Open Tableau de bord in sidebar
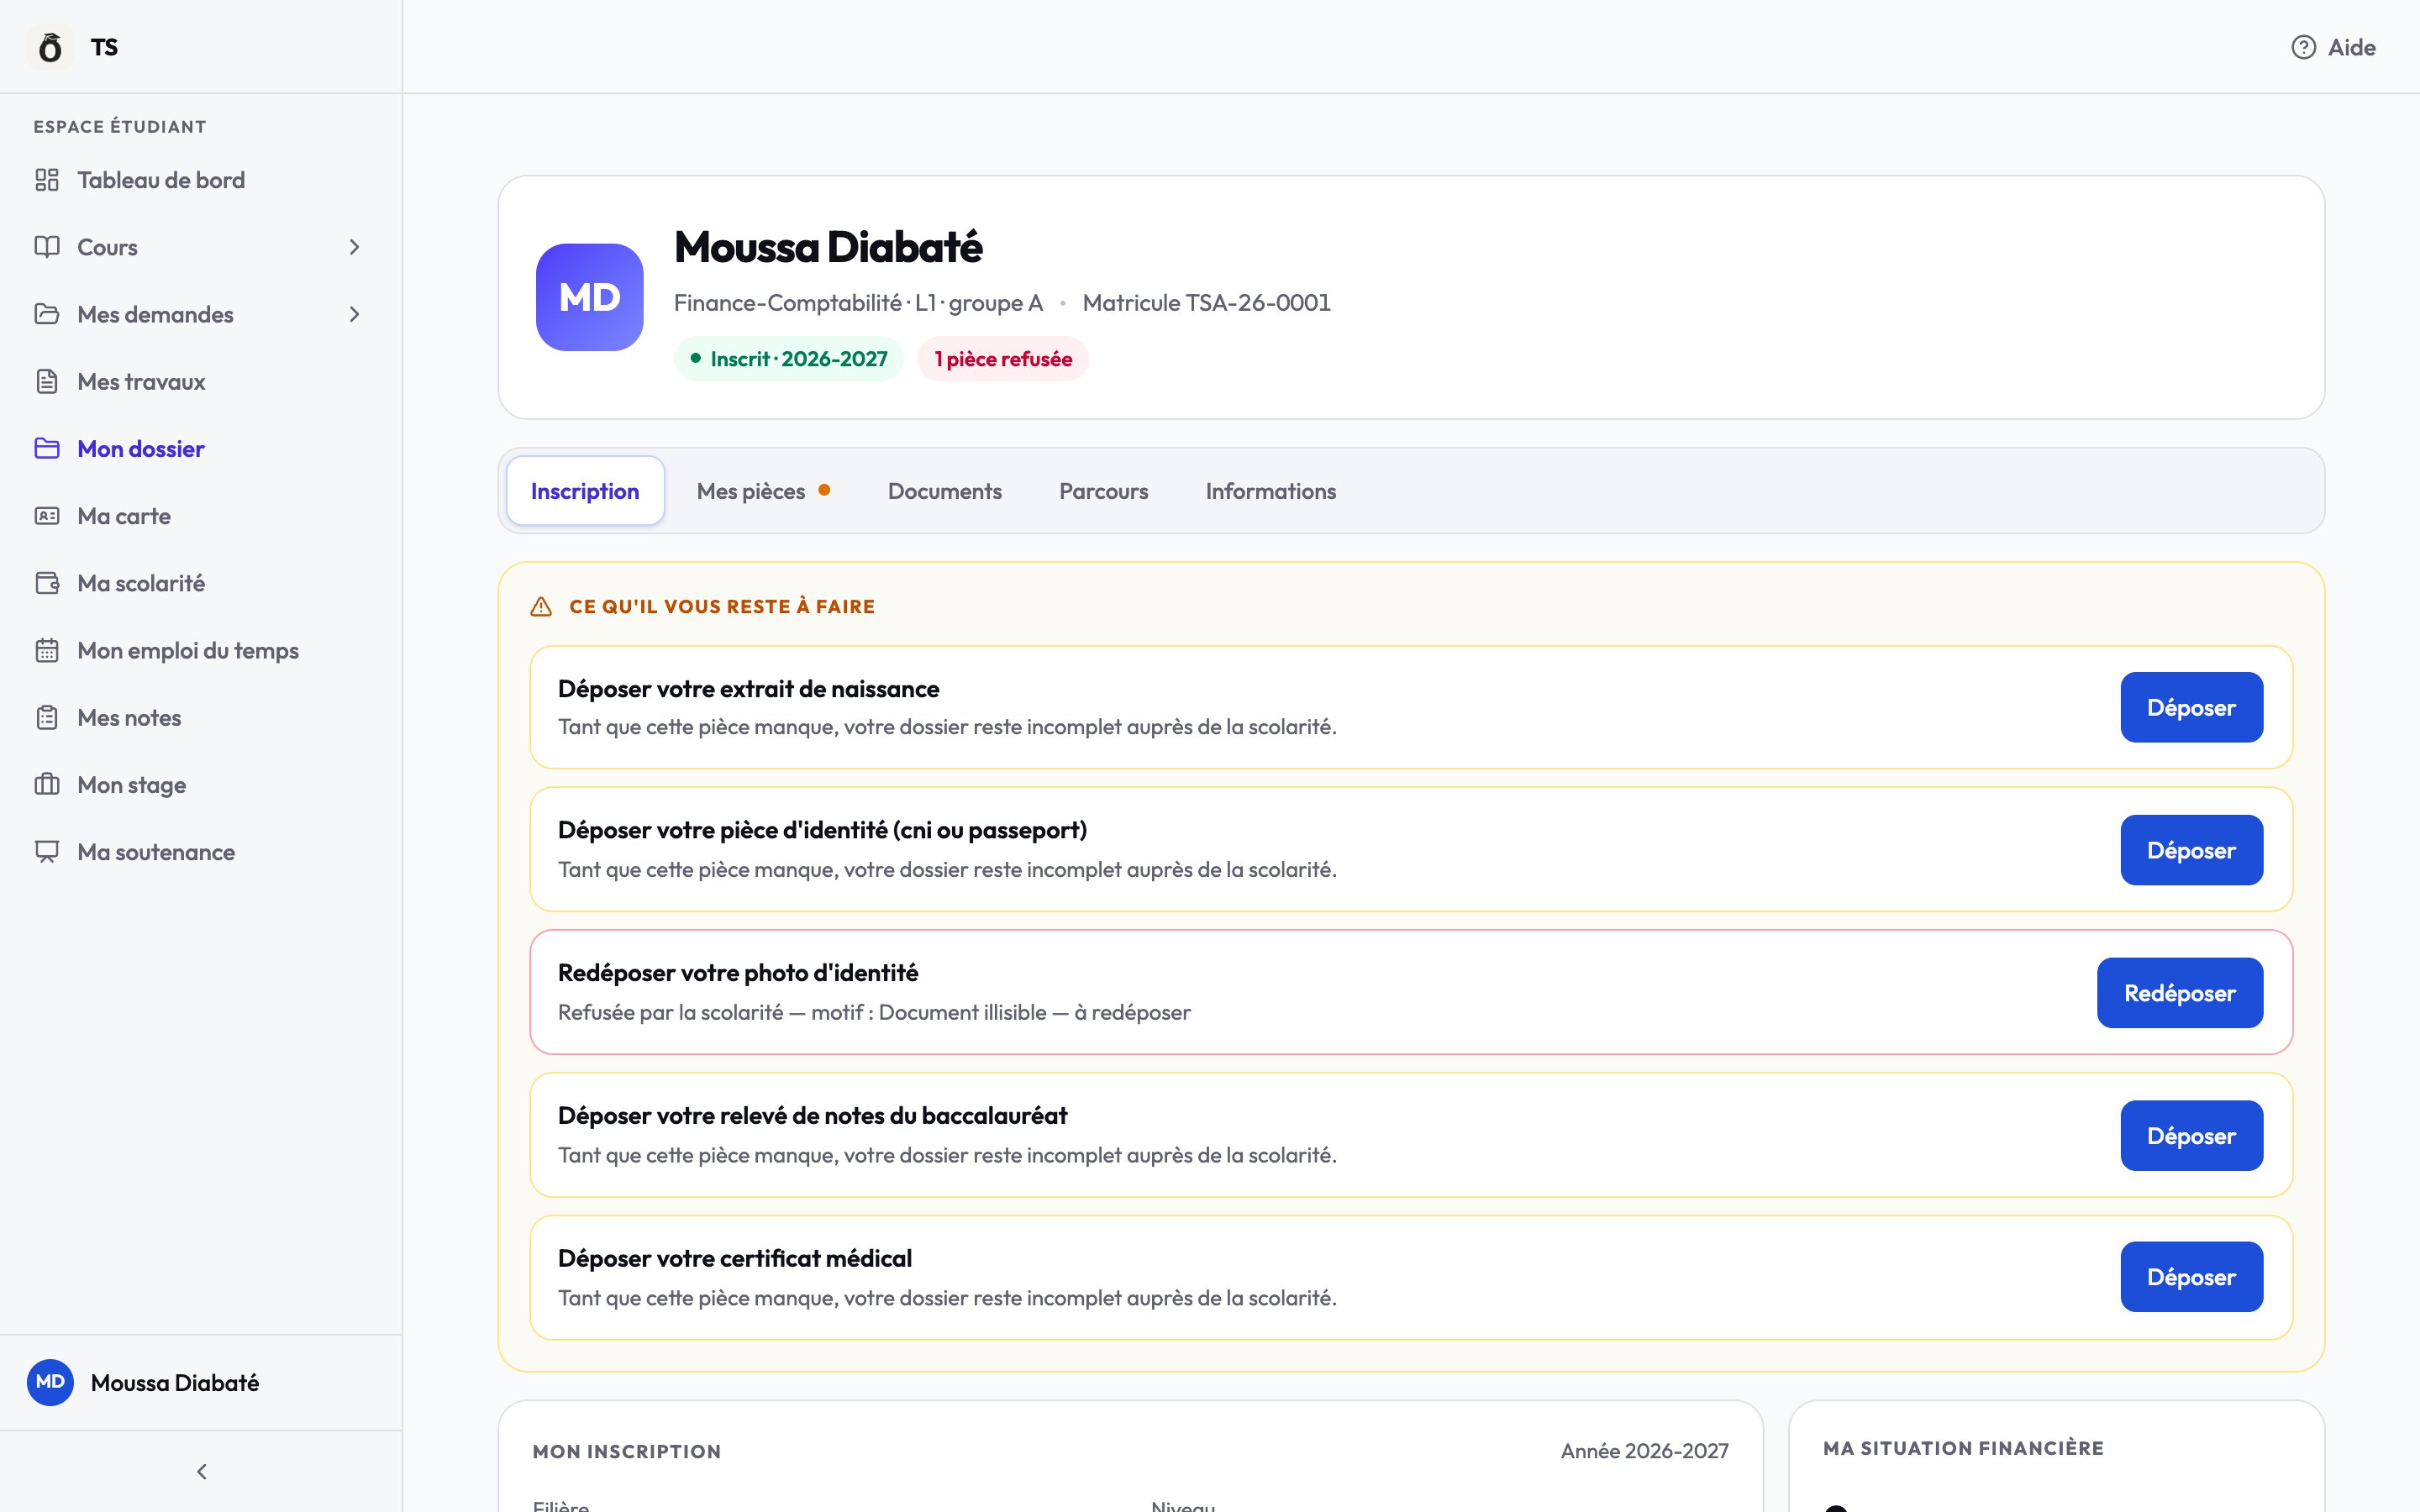Image resolution: width=2420 pixels, height=1512 pixels. pos(201,180)
